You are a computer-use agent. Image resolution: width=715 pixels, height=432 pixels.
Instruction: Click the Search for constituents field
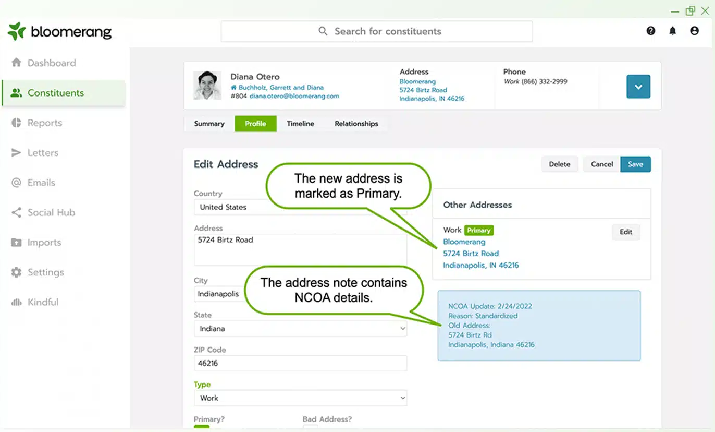pyautogui.click(x=376, y=31)
